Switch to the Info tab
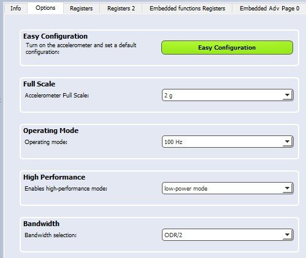 pos(15,9)
